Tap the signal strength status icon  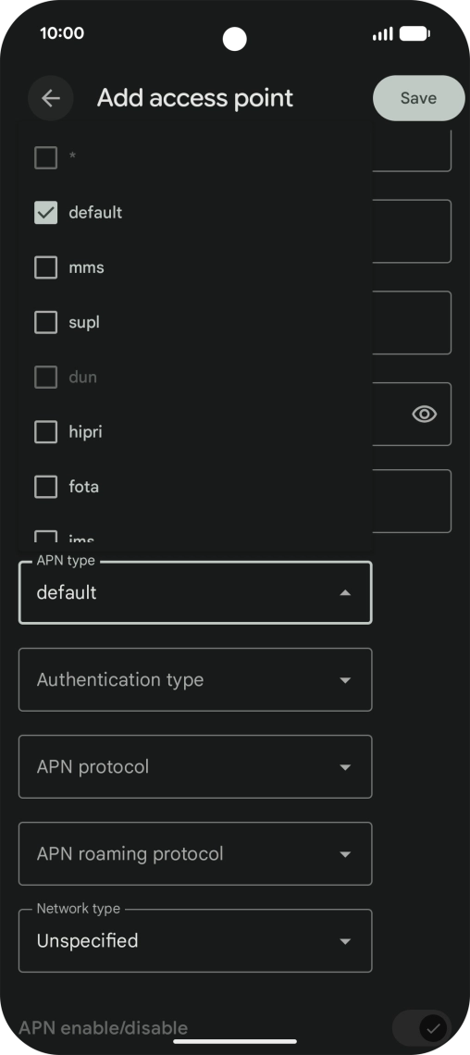click(x=383, y=33)
